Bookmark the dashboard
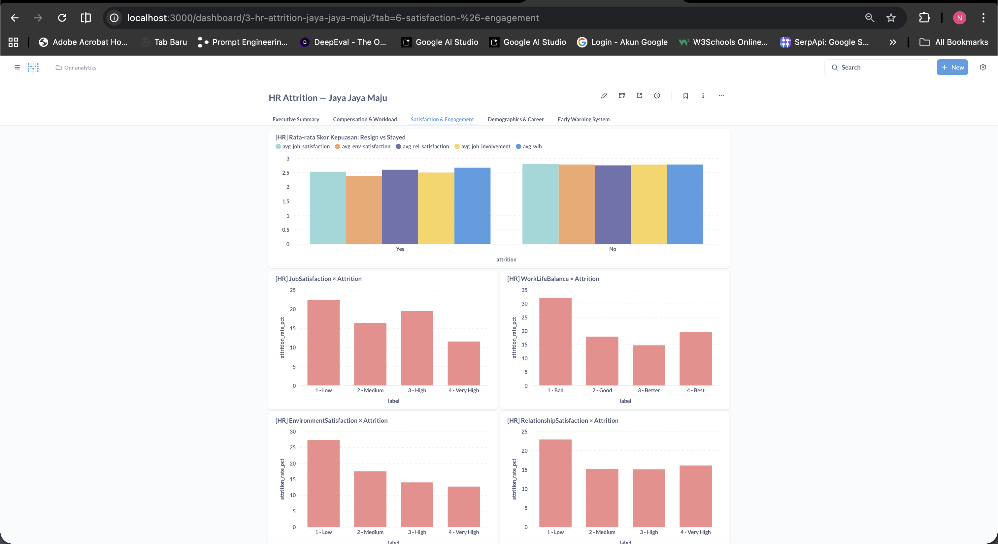998x544 pixels. (x=686, y=96)
